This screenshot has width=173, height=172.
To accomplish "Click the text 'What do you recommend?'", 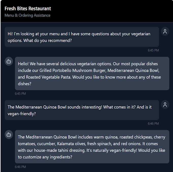I will 48,40.
